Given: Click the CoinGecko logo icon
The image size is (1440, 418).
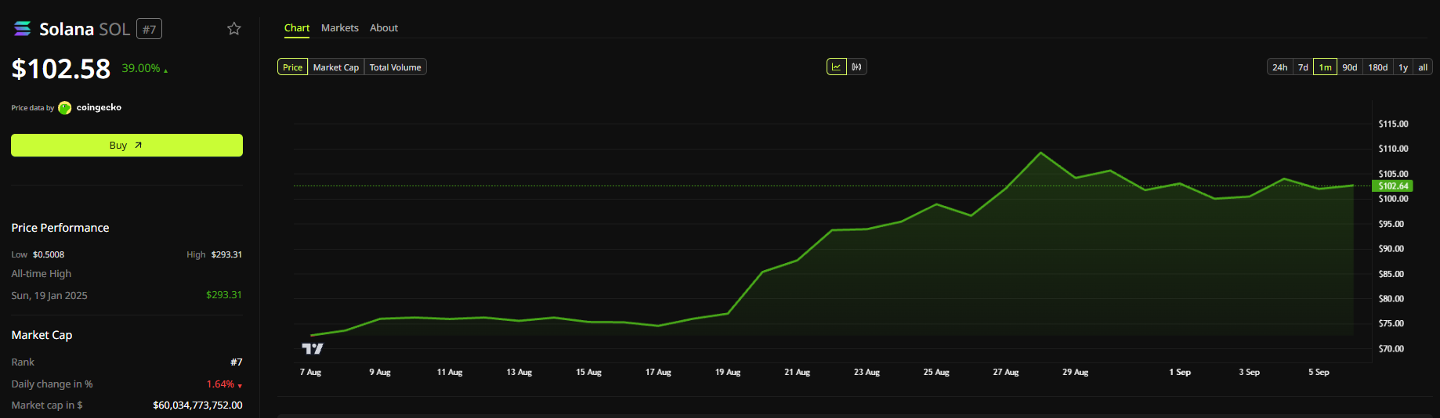Looking at the screenshot, I should (x=65, y=108).
